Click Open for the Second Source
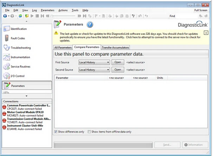This screenshot has width=213, height=156. point(118,70)
